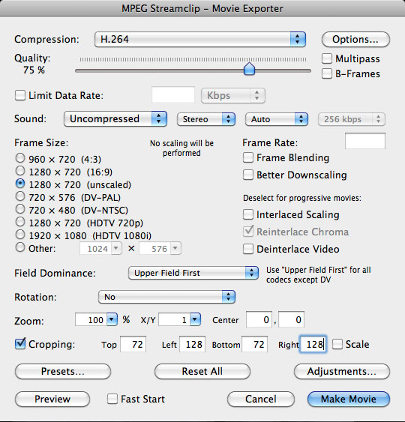Open the Rotation dropdown showing No
405x422 pixels.
166,297
